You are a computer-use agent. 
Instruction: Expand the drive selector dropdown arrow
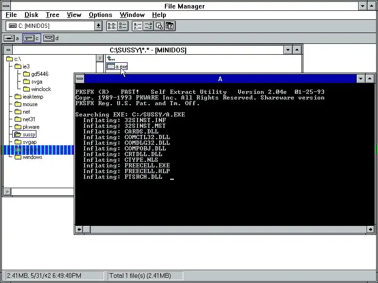point(98,26)
